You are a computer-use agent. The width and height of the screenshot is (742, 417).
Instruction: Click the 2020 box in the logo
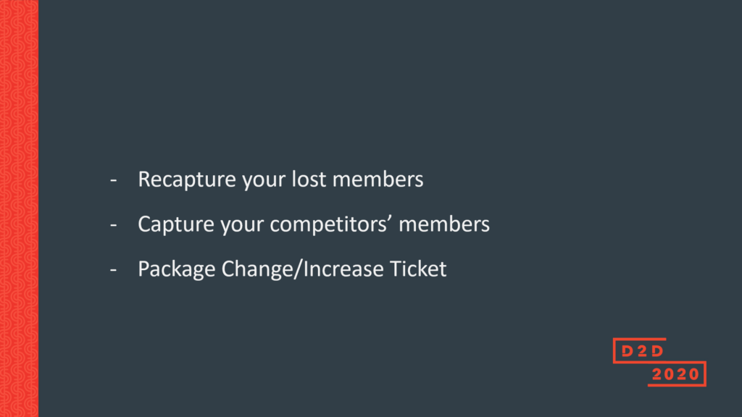(675, 374)
